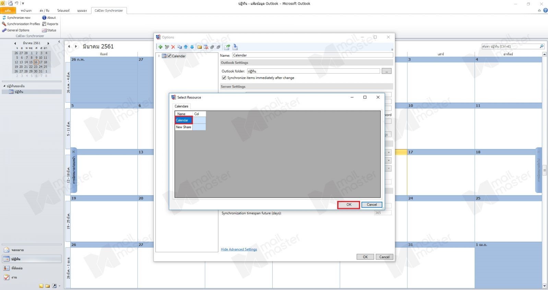Click Contacts icon in navigation pane
Image resolution: width=548 pixels, height=290 pixels.
(6, 268)
